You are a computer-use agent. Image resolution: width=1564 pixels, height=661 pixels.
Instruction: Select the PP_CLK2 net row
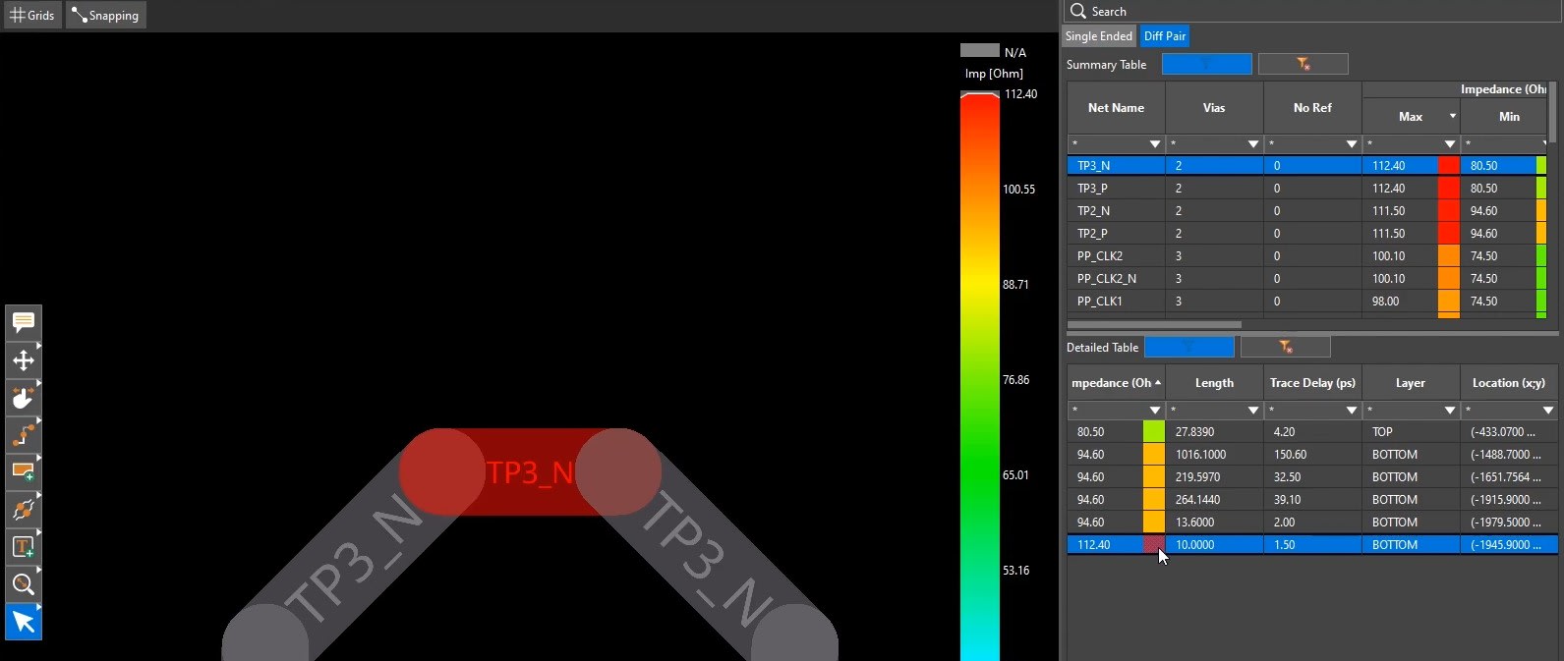pos(1306,255)
